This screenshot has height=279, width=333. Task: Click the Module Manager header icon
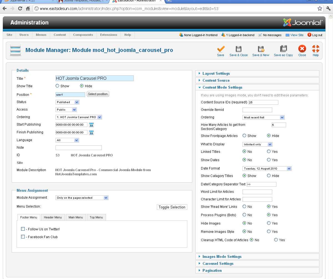(x=16, y=50)
